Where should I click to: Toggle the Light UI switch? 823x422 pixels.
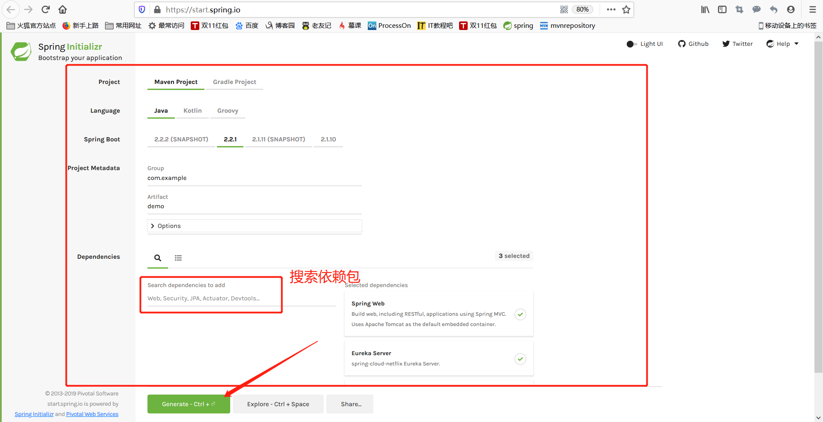tap(631, 44)
